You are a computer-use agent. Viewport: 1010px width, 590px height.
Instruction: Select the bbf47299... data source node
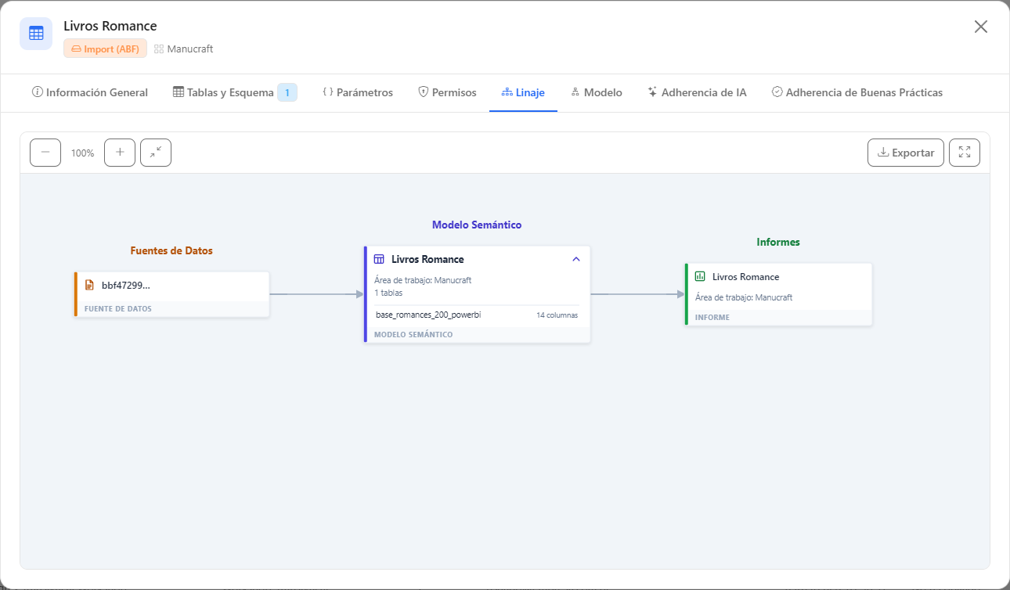click(x=171, y=294)
